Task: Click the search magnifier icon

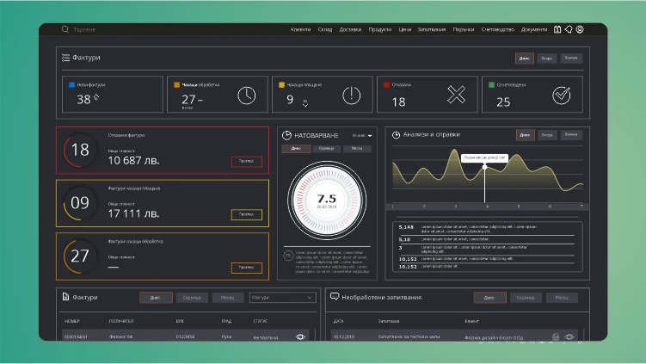Action: [65, 29]
